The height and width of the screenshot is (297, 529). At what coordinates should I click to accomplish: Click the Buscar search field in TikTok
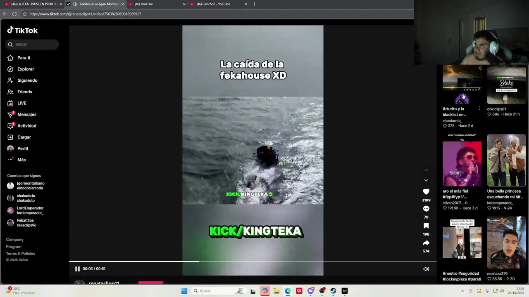click(32, 44)
